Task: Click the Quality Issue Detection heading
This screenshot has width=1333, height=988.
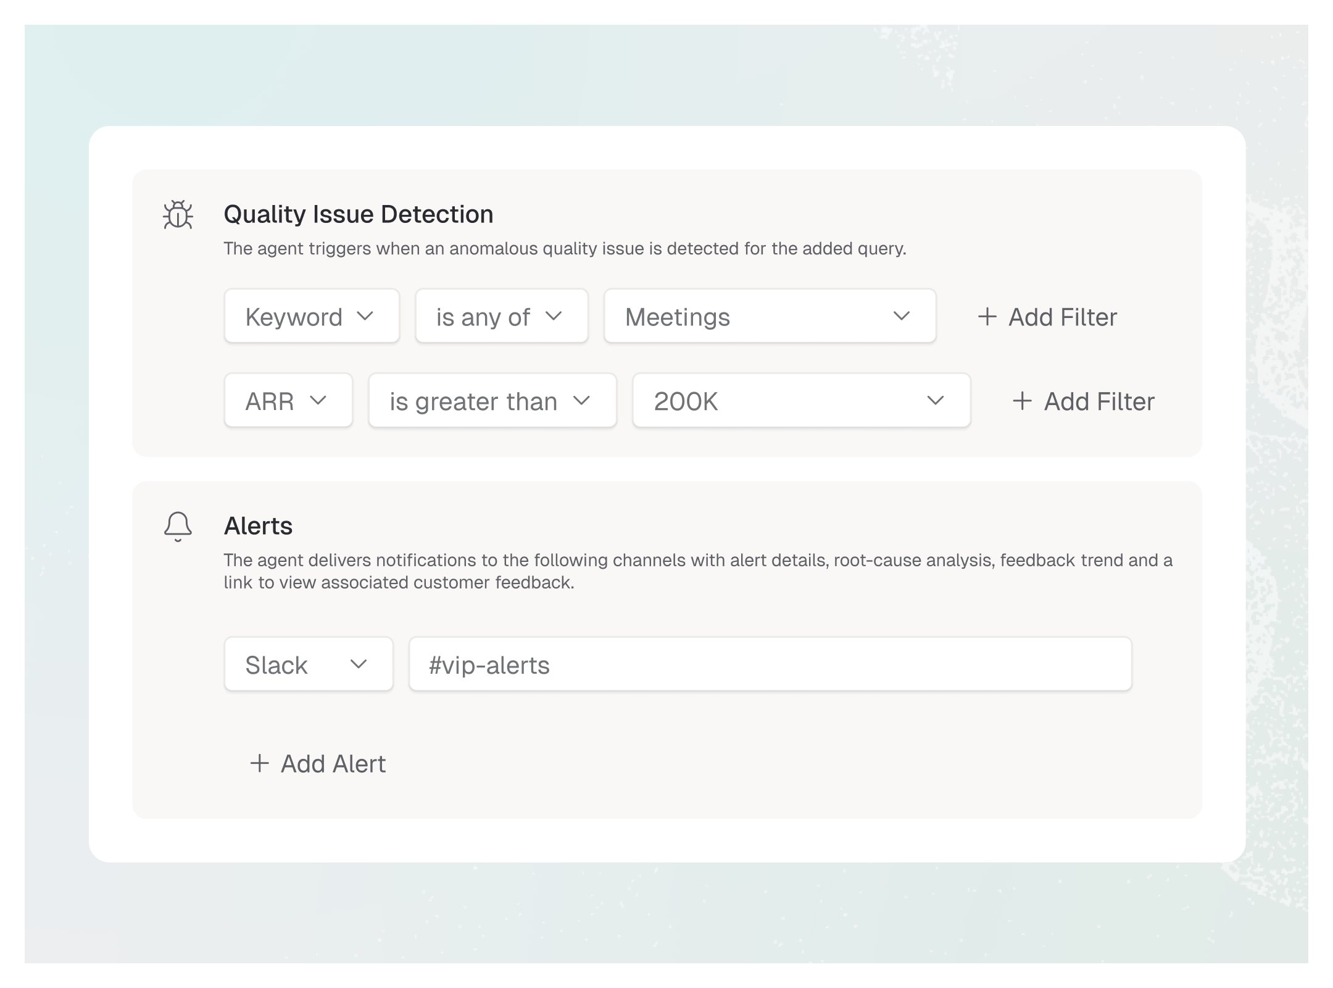Action: coord(358,214)
